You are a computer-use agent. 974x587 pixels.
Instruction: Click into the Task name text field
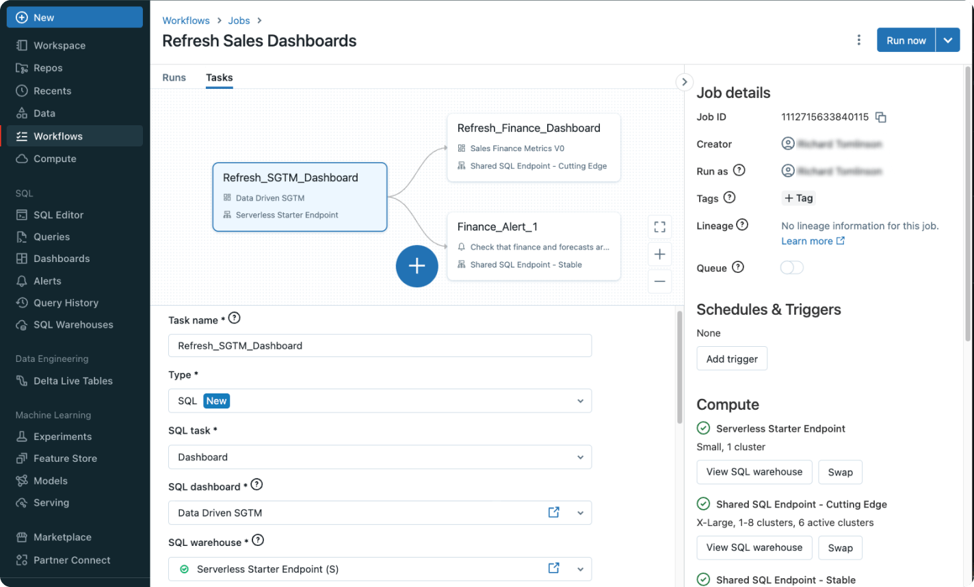coord(380,345)
